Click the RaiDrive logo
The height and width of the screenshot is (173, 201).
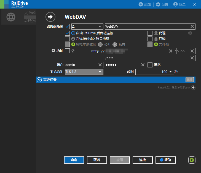[4, 4]
